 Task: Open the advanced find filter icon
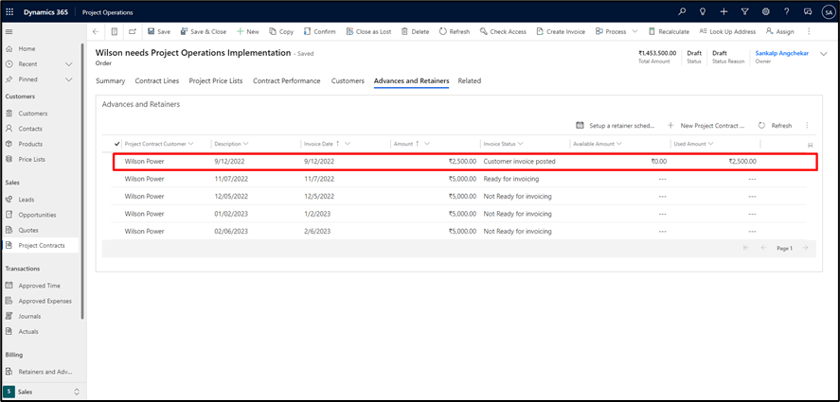coord(744,12)
